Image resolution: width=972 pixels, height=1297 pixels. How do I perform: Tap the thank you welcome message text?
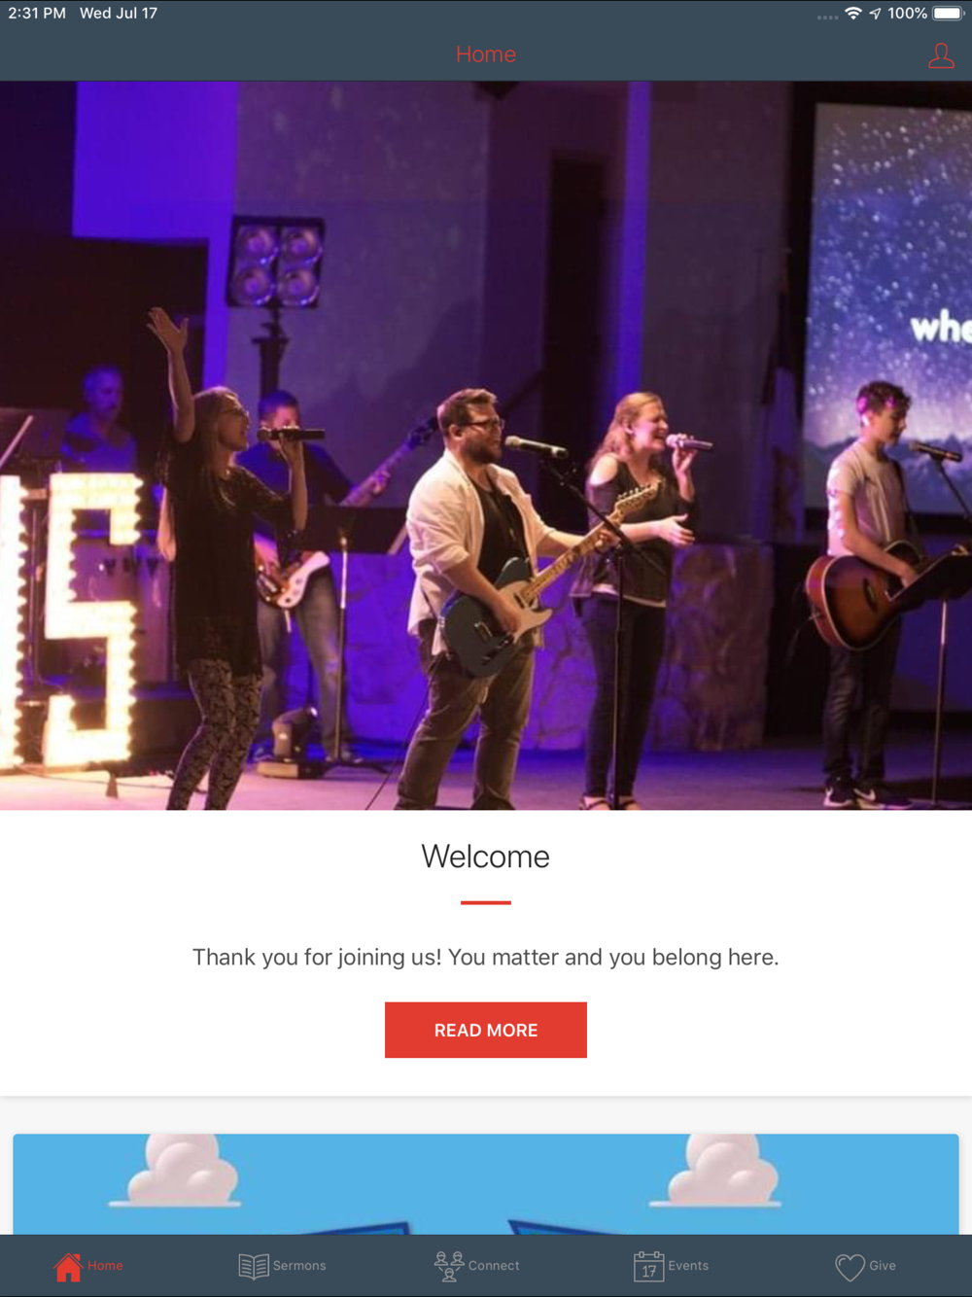[x=486, y=958]
